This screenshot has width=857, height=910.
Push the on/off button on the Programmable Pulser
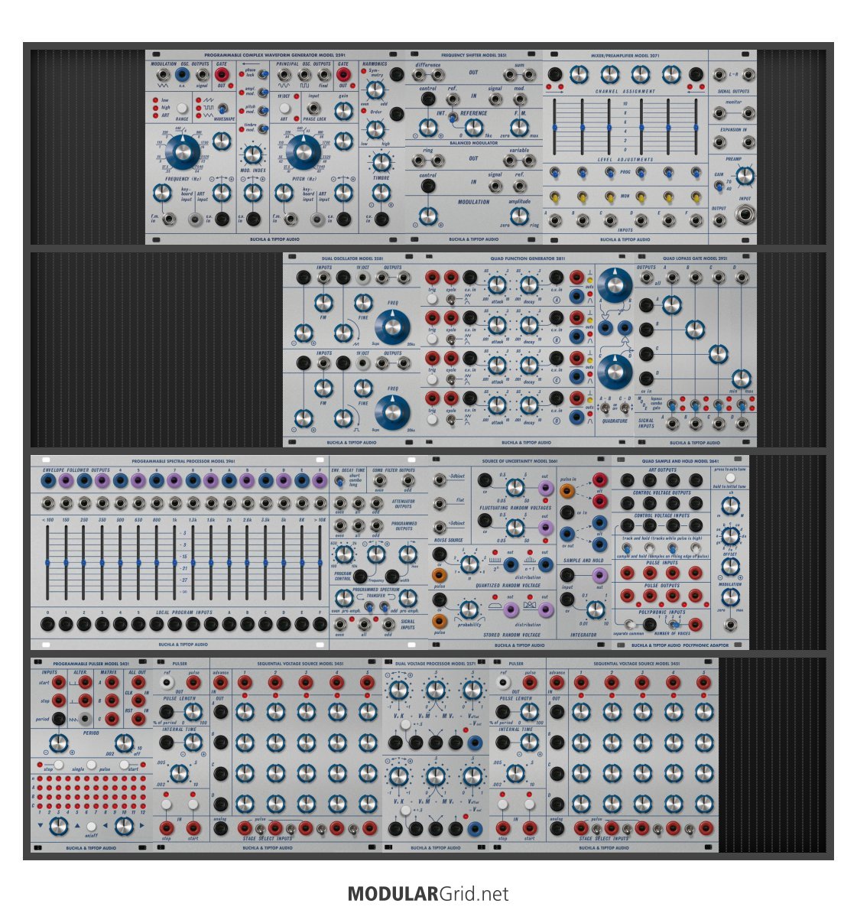[91, 827]
